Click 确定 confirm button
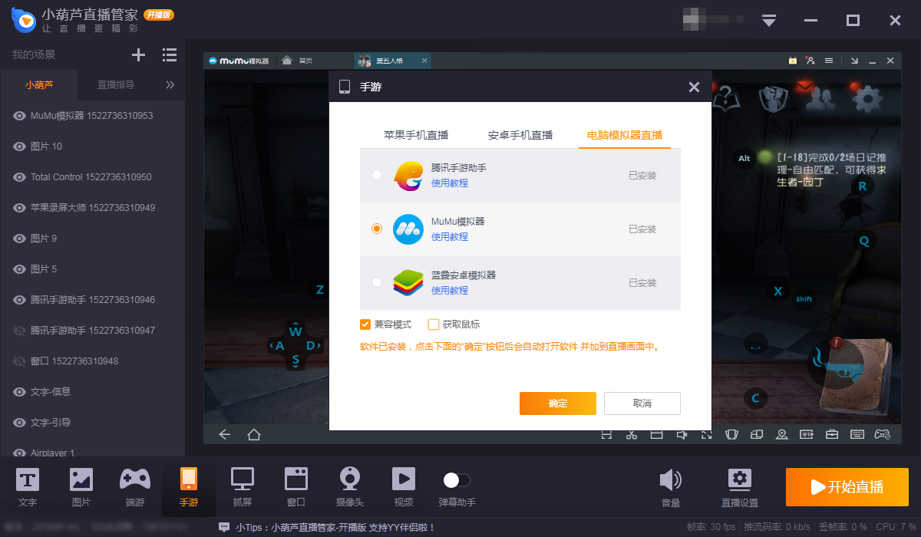 (x=558, y=404)
